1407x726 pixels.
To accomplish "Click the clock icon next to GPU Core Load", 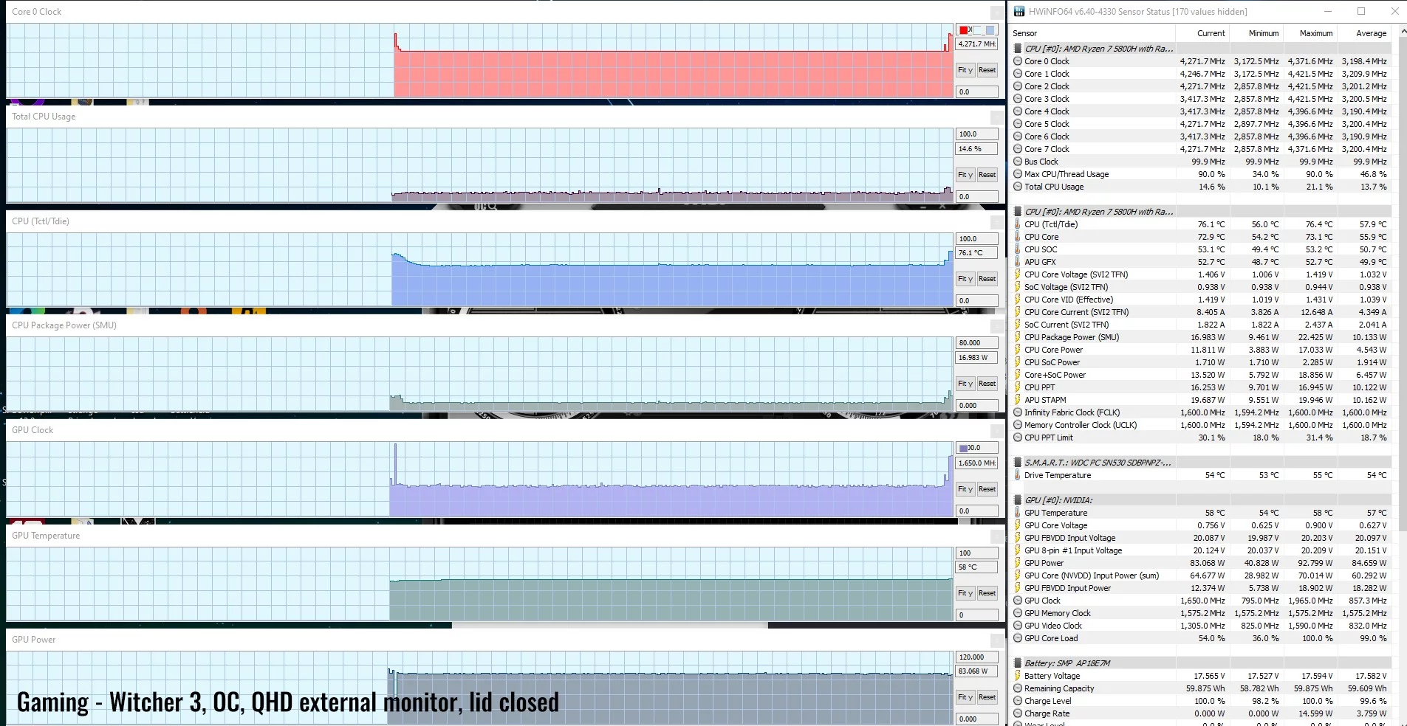I will (1018, 638).
